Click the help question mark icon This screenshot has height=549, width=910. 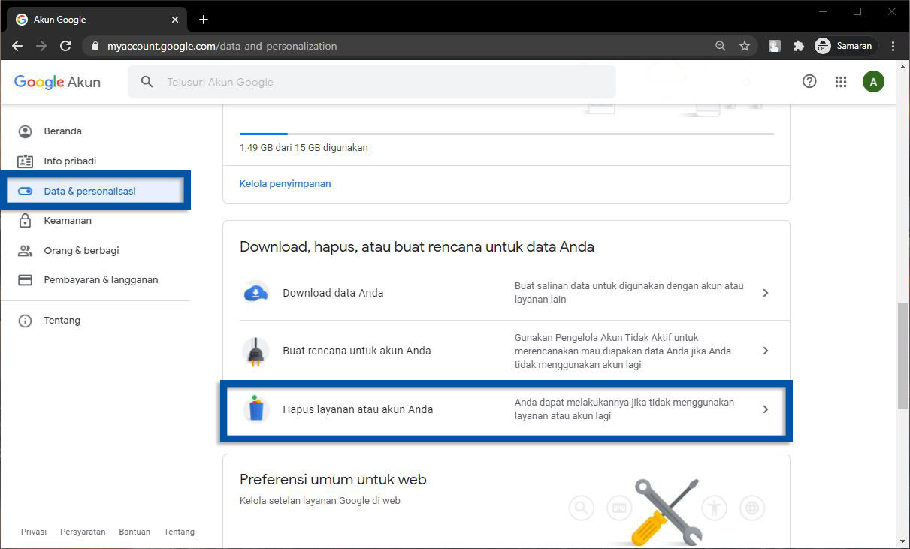(809, 82)
